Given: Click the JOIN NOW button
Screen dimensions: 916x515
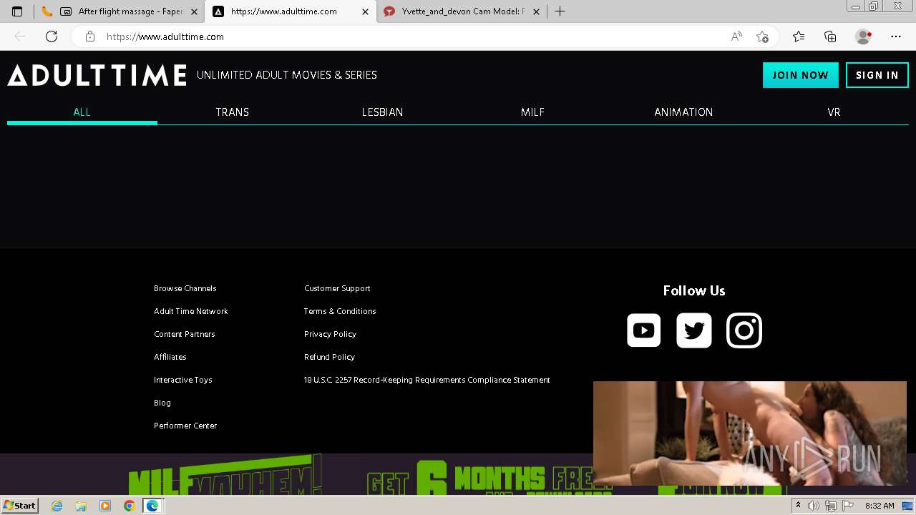Looking at the screenshot, I should click(800, 75).
